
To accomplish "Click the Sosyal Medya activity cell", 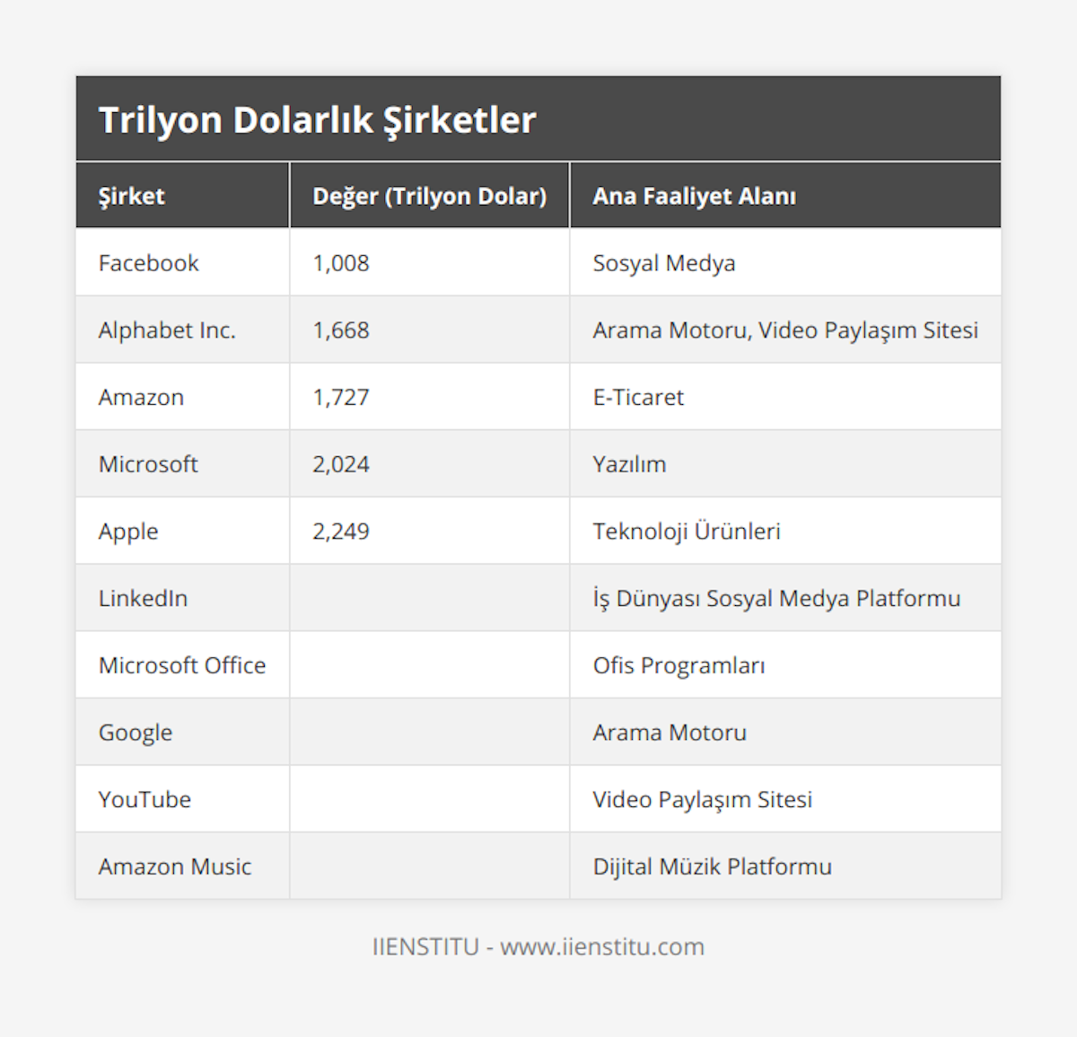I will click(x=664, y=263).
